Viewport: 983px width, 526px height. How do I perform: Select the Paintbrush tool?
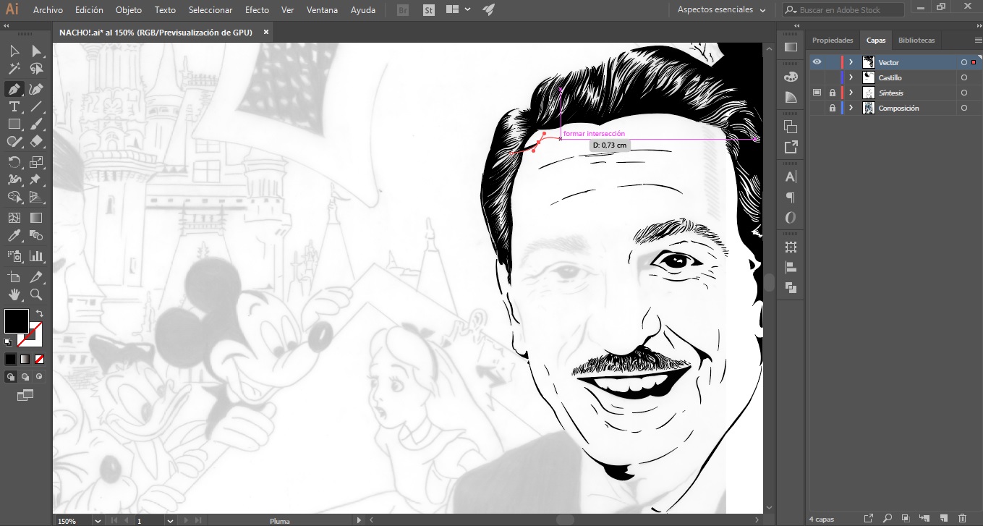36,124
